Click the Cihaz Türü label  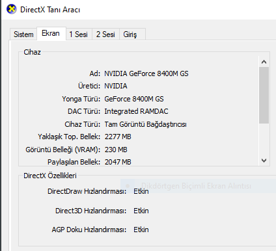(83, 124)
